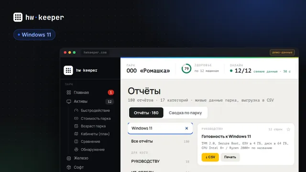This screenshot has height=172, width=306.
Task: Open the Готовность к Windows 11 report title
Action: pyautogui.click(x=226, y=136)
